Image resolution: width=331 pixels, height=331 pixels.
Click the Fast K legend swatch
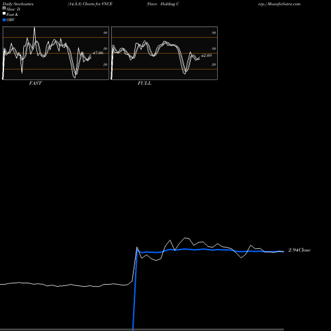pyautogui.click(x=4, y=14)
